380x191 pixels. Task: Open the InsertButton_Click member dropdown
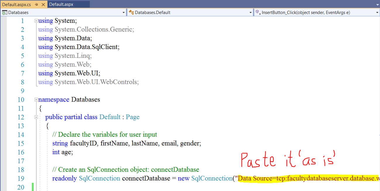tap(377, 13)
